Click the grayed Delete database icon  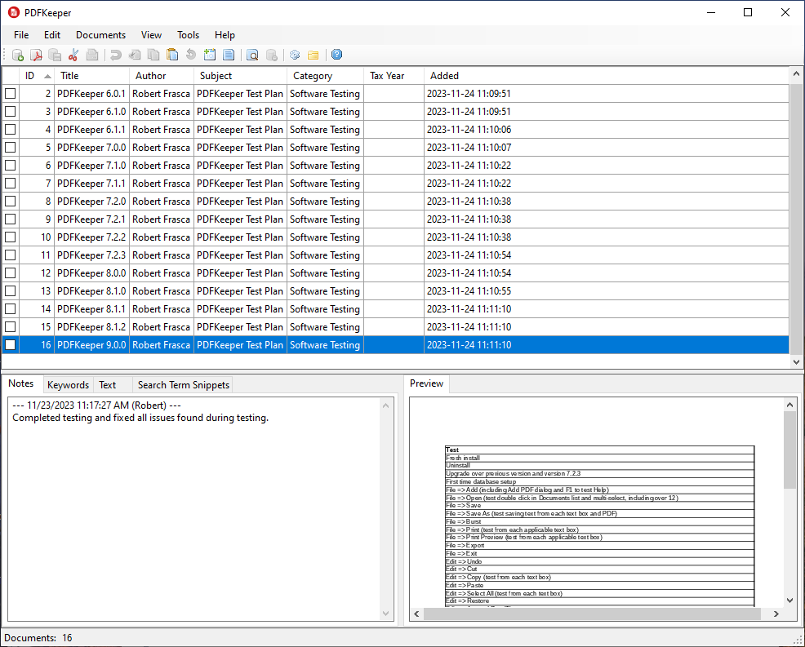272,55
